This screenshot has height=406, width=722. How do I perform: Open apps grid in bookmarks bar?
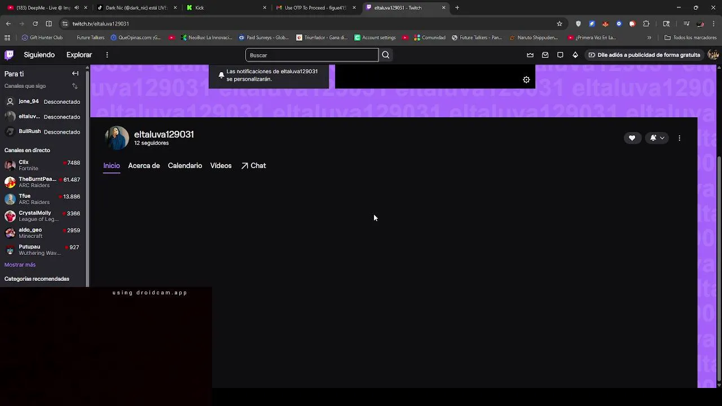pyautogui.click(x=7, y=38)
